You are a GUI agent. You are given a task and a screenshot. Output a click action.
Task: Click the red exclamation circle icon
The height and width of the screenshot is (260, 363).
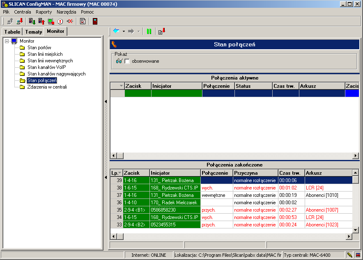[x=60, y=21]
